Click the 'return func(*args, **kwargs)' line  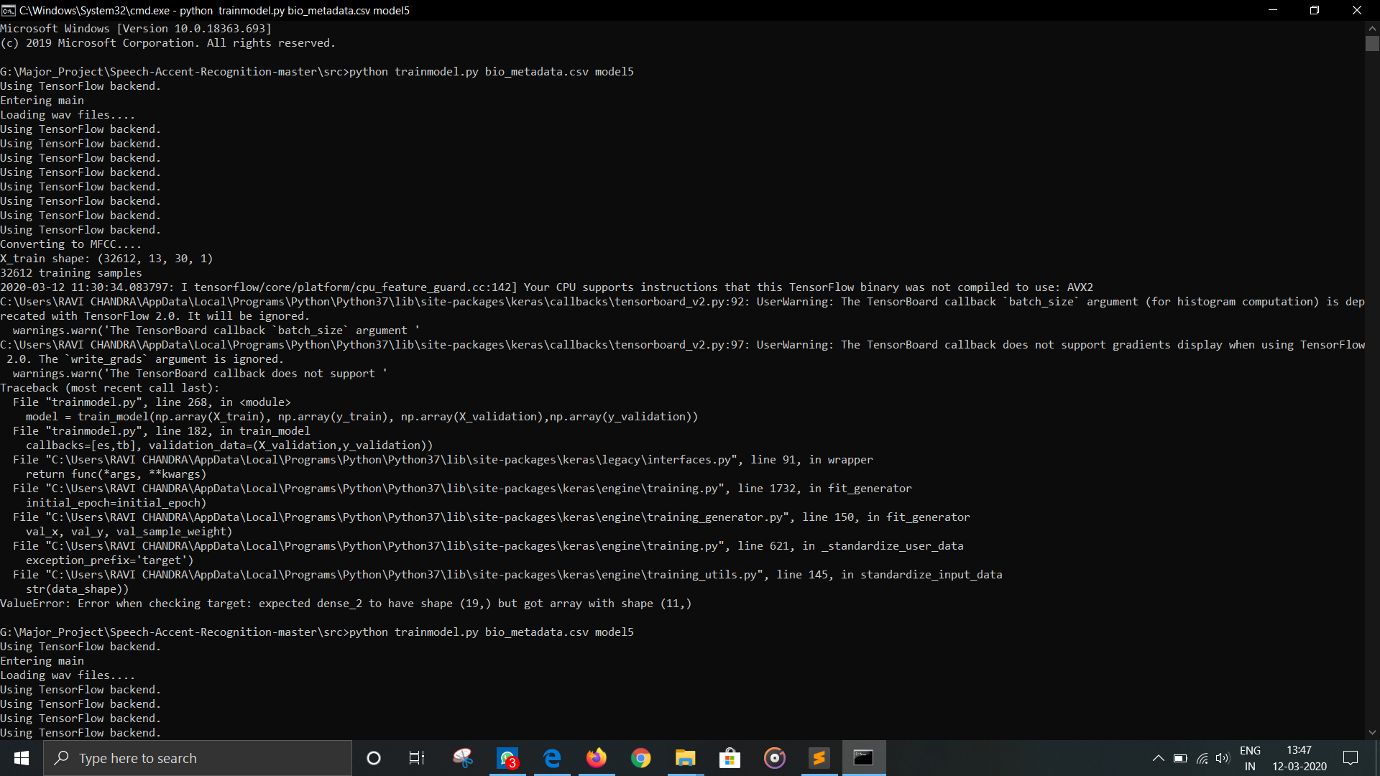tap(116, 474)
